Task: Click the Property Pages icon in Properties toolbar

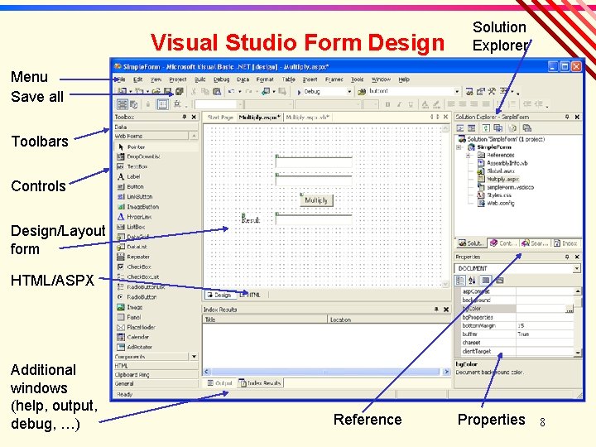Action: (x=500, y=281)
